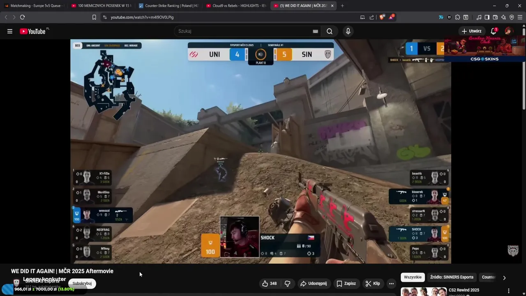Screen dimensions: 526x296
Task: Go back in browser history
Action: pos(6,17)
